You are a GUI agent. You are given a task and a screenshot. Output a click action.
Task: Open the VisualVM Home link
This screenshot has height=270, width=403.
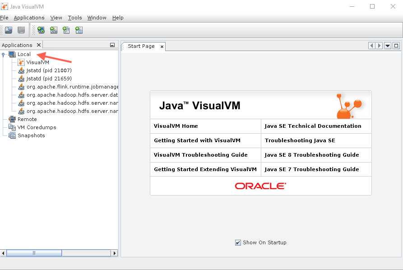coord(176,126)
